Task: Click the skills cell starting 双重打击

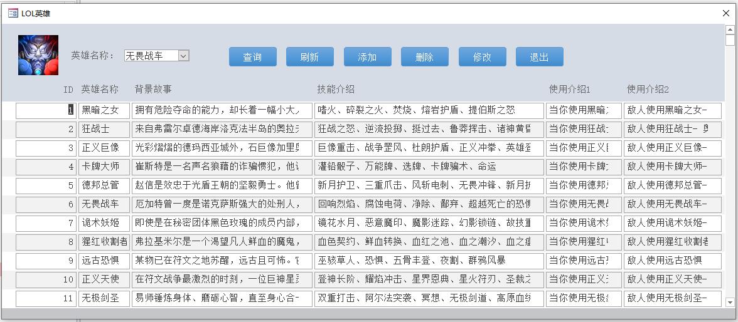Action: [429, 298]
